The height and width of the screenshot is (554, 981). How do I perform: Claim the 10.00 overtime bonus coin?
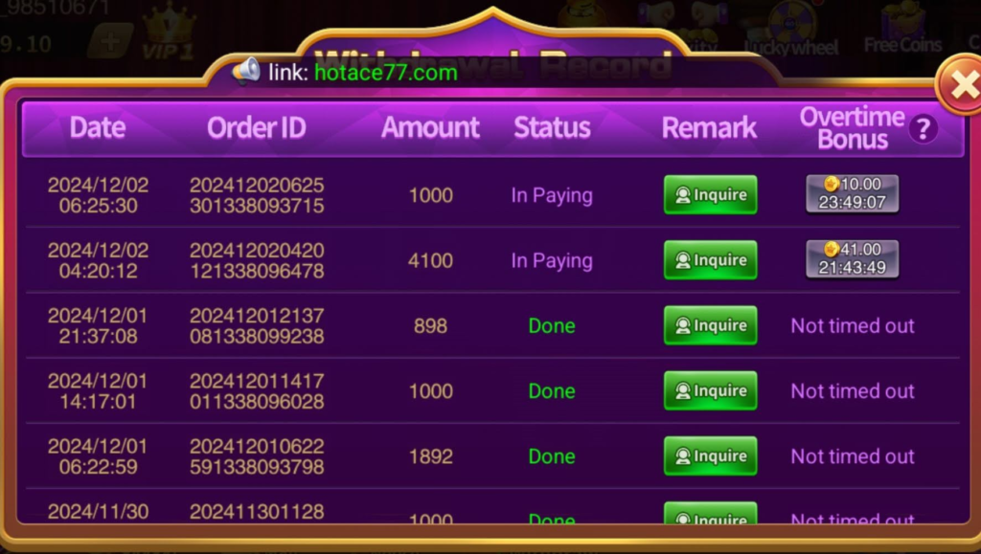(852, 193)
